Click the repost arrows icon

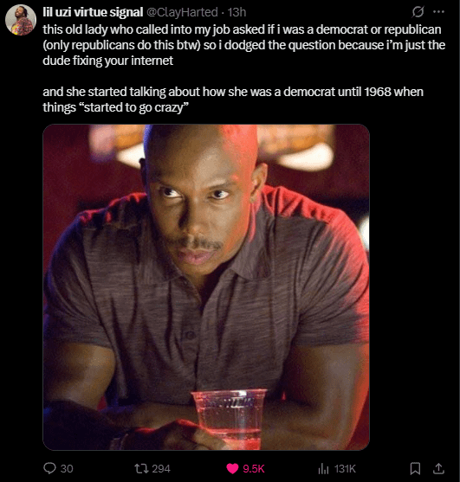(142, 468)
